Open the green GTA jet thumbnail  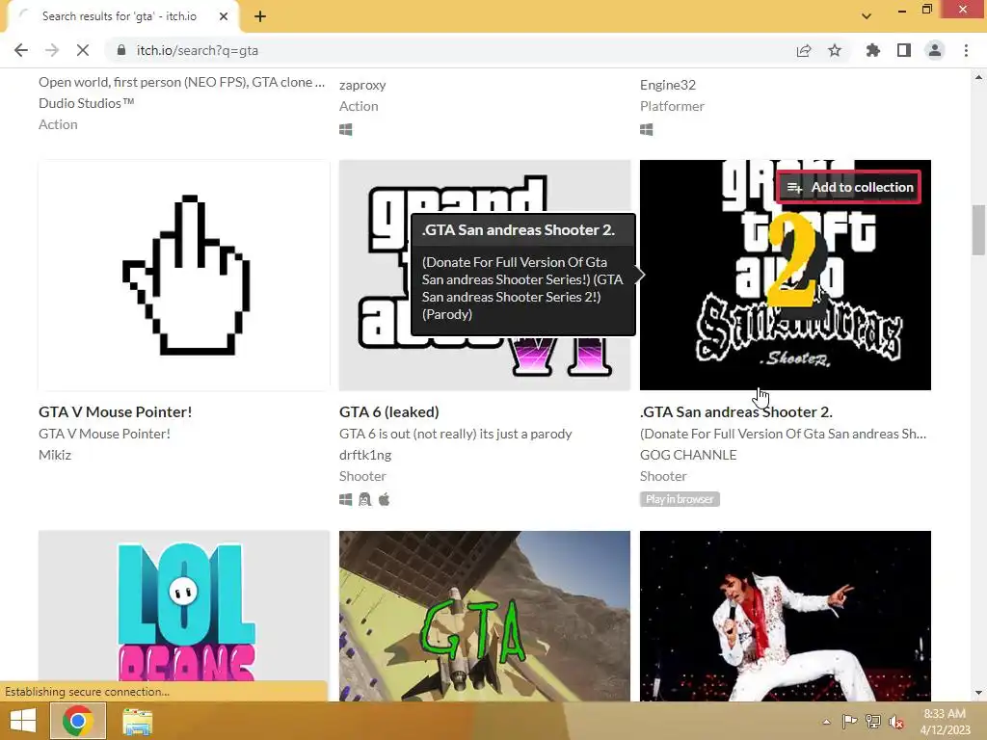tap(485, 616)
